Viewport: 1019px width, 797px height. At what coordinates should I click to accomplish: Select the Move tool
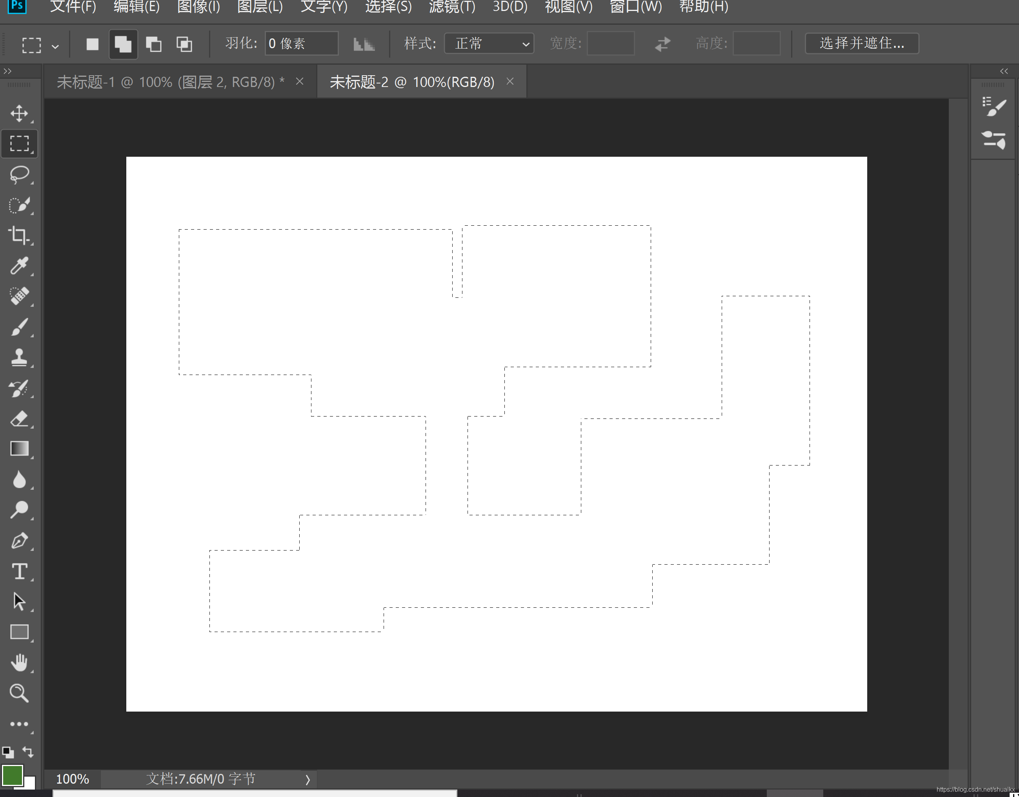click(19, 113)
